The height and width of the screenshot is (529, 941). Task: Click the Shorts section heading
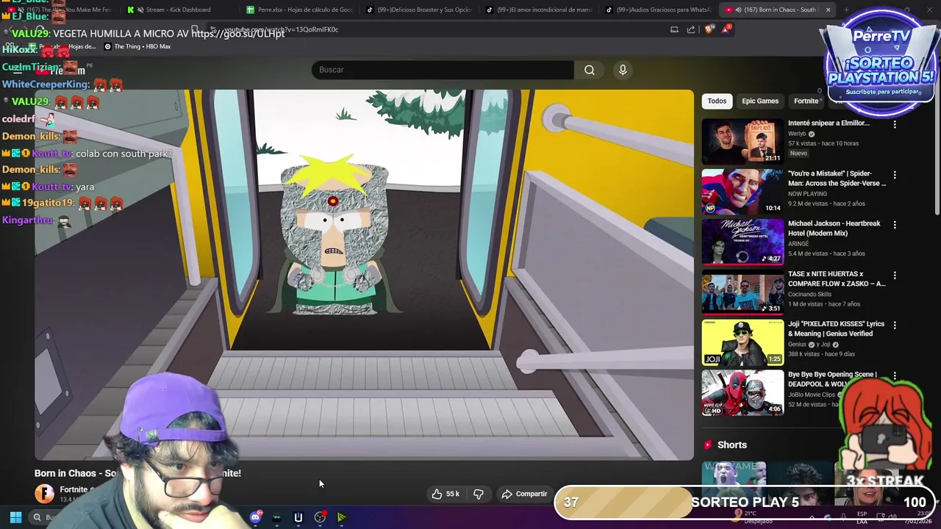[731, 445]
